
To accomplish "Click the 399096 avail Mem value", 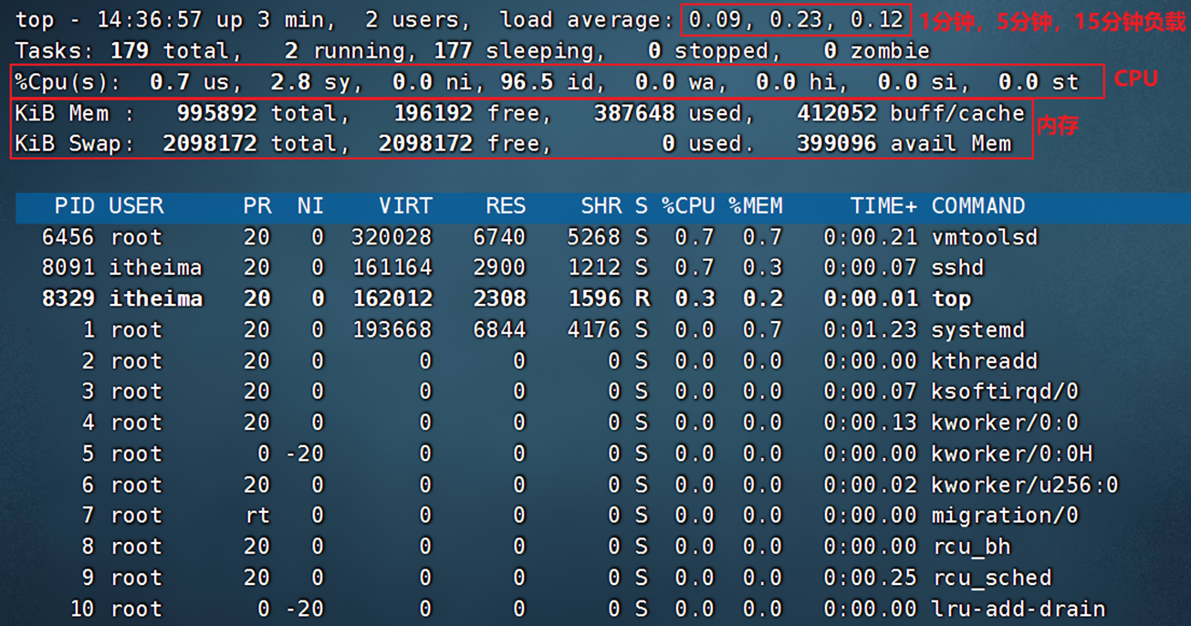I will tap(904, 144).
